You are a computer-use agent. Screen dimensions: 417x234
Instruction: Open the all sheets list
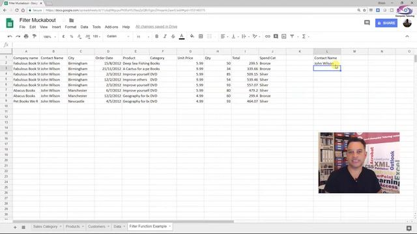point(23,227)
